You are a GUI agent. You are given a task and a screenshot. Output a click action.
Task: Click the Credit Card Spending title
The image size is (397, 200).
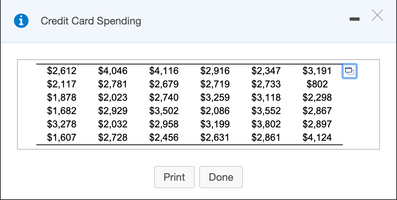[x=91, y=21]
